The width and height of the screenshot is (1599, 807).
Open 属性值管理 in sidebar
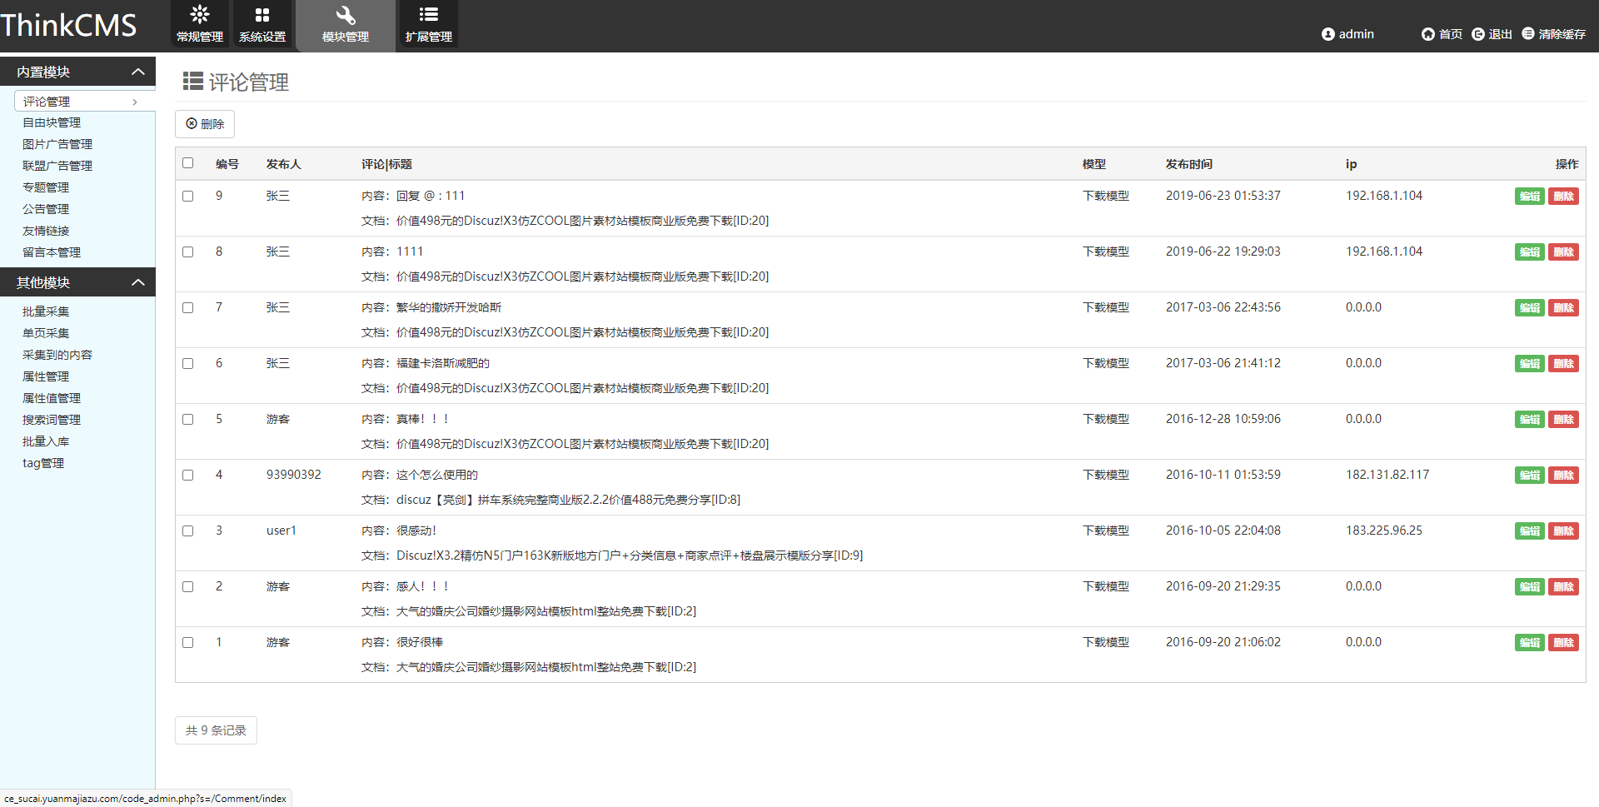click(52, 398)
